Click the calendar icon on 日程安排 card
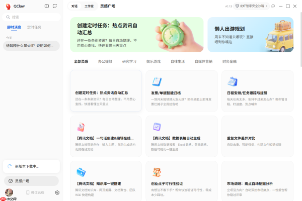The height and width of the screenshot is (201, 302). click(x=233, y=81)
